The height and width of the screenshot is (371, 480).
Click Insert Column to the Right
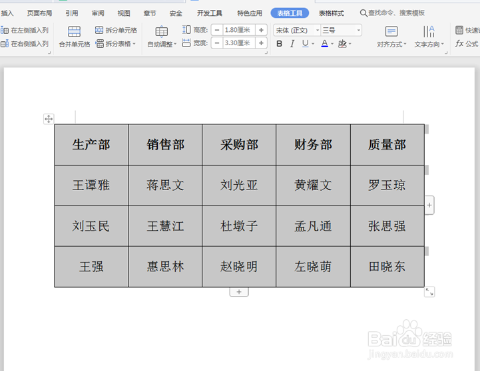pyautogui.click(x=25, y=44)
